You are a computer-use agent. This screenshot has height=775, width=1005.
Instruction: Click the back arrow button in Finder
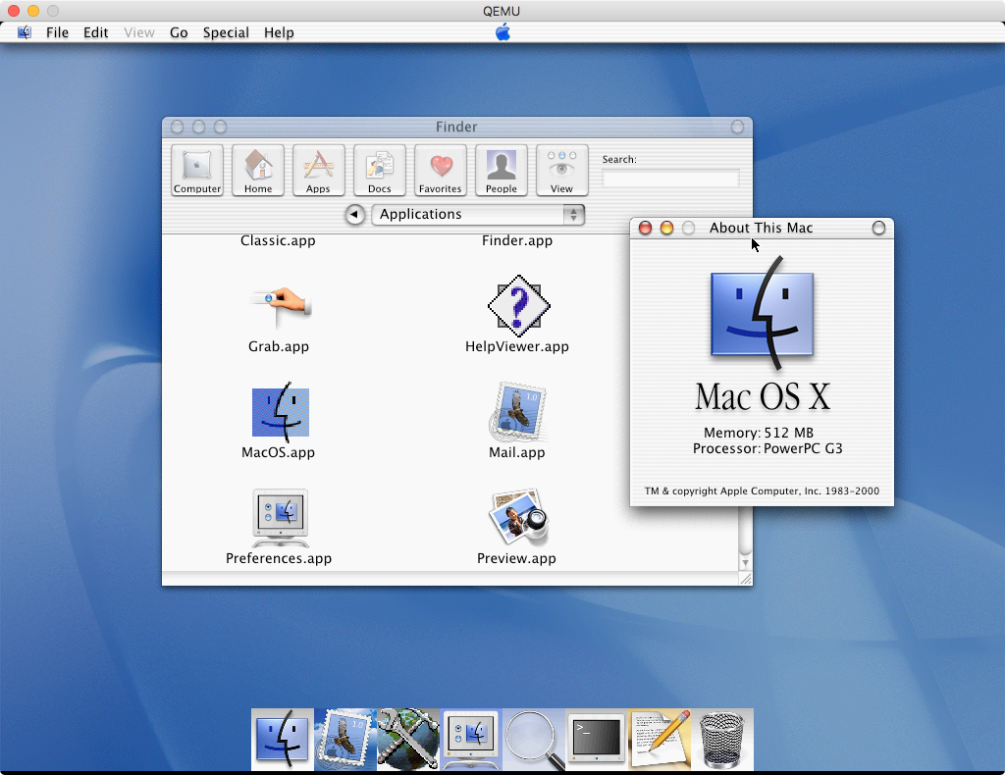(355, 215)
